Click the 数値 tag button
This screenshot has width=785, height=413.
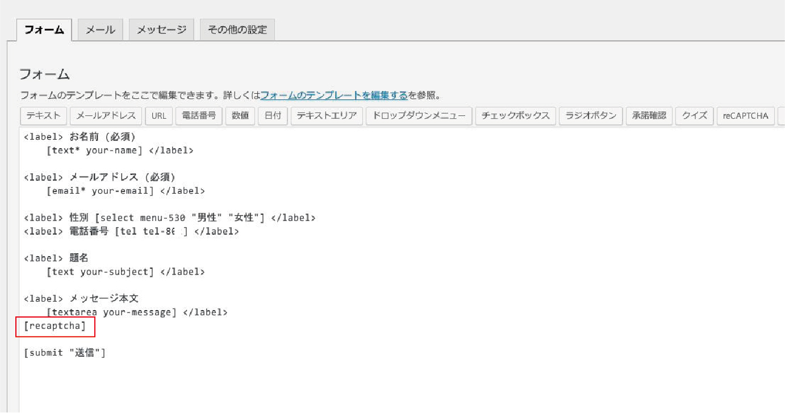point(240,116)
